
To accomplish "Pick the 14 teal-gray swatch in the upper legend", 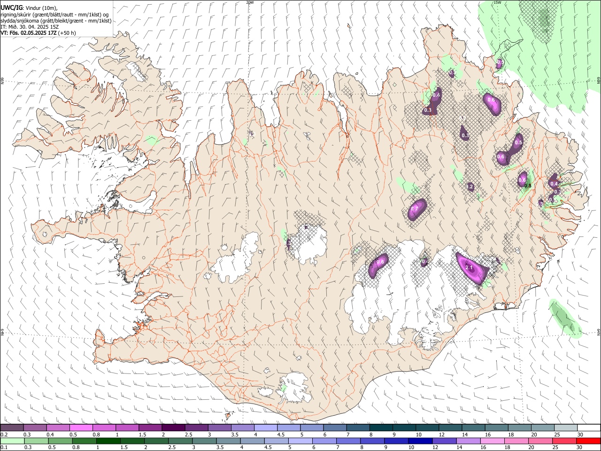I will click(x=473, y=428).
